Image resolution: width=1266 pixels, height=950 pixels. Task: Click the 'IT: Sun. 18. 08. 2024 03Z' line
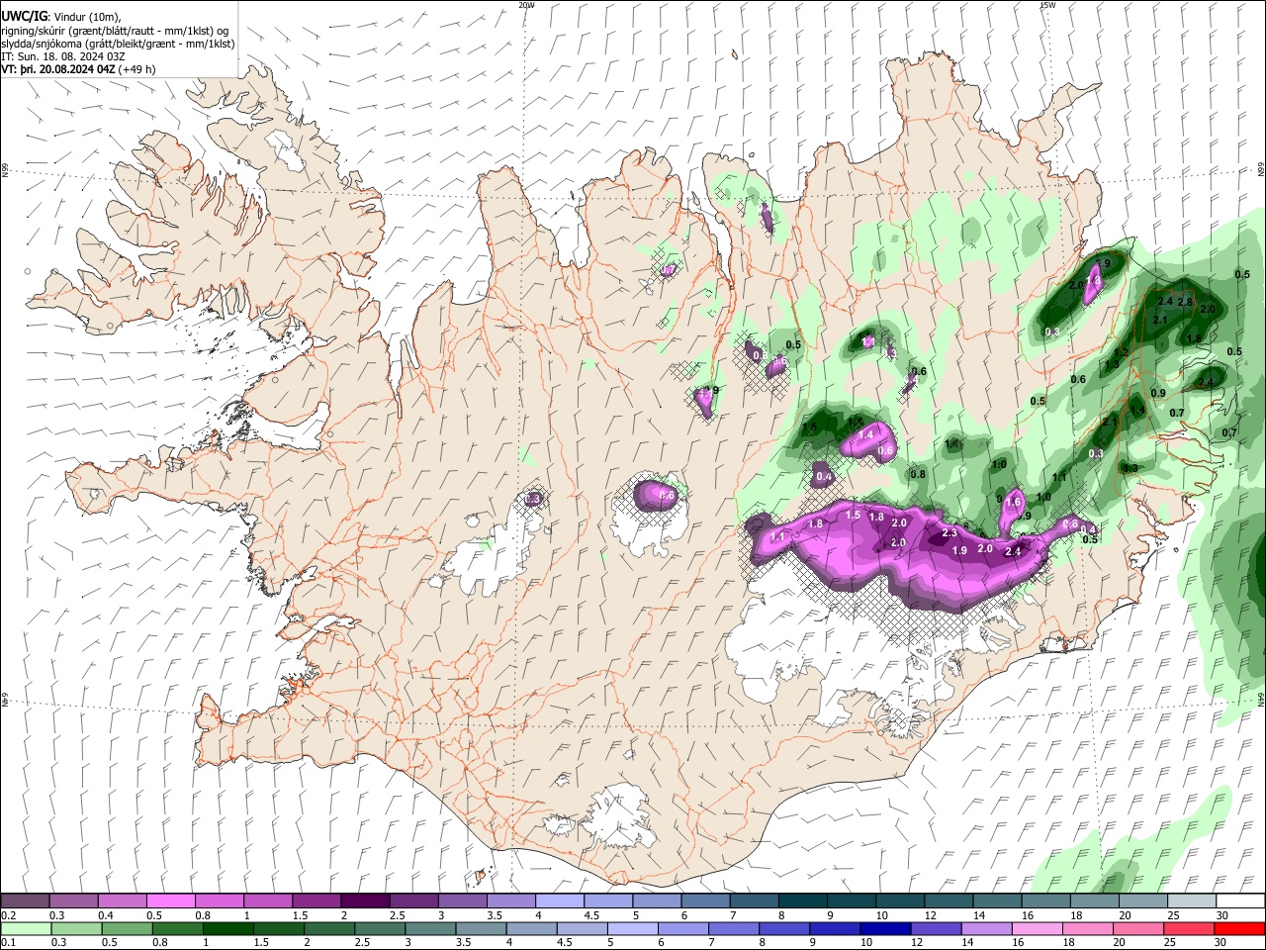click(x=63, y=56)
